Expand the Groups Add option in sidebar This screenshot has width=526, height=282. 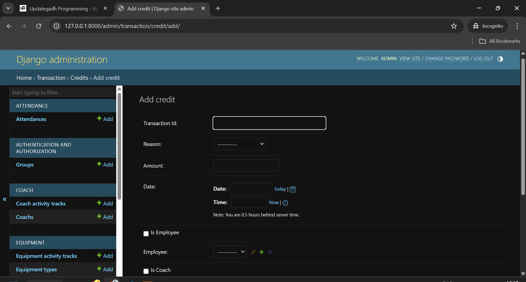(105, 164)
